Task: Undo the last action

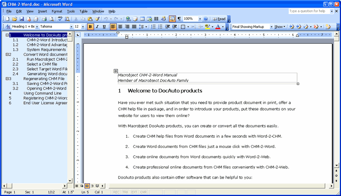Action: [x=106, y=19]
